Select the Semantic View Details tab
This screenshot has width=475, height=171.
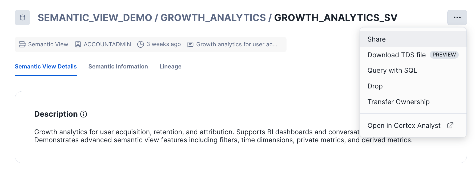tap(46, 67)
